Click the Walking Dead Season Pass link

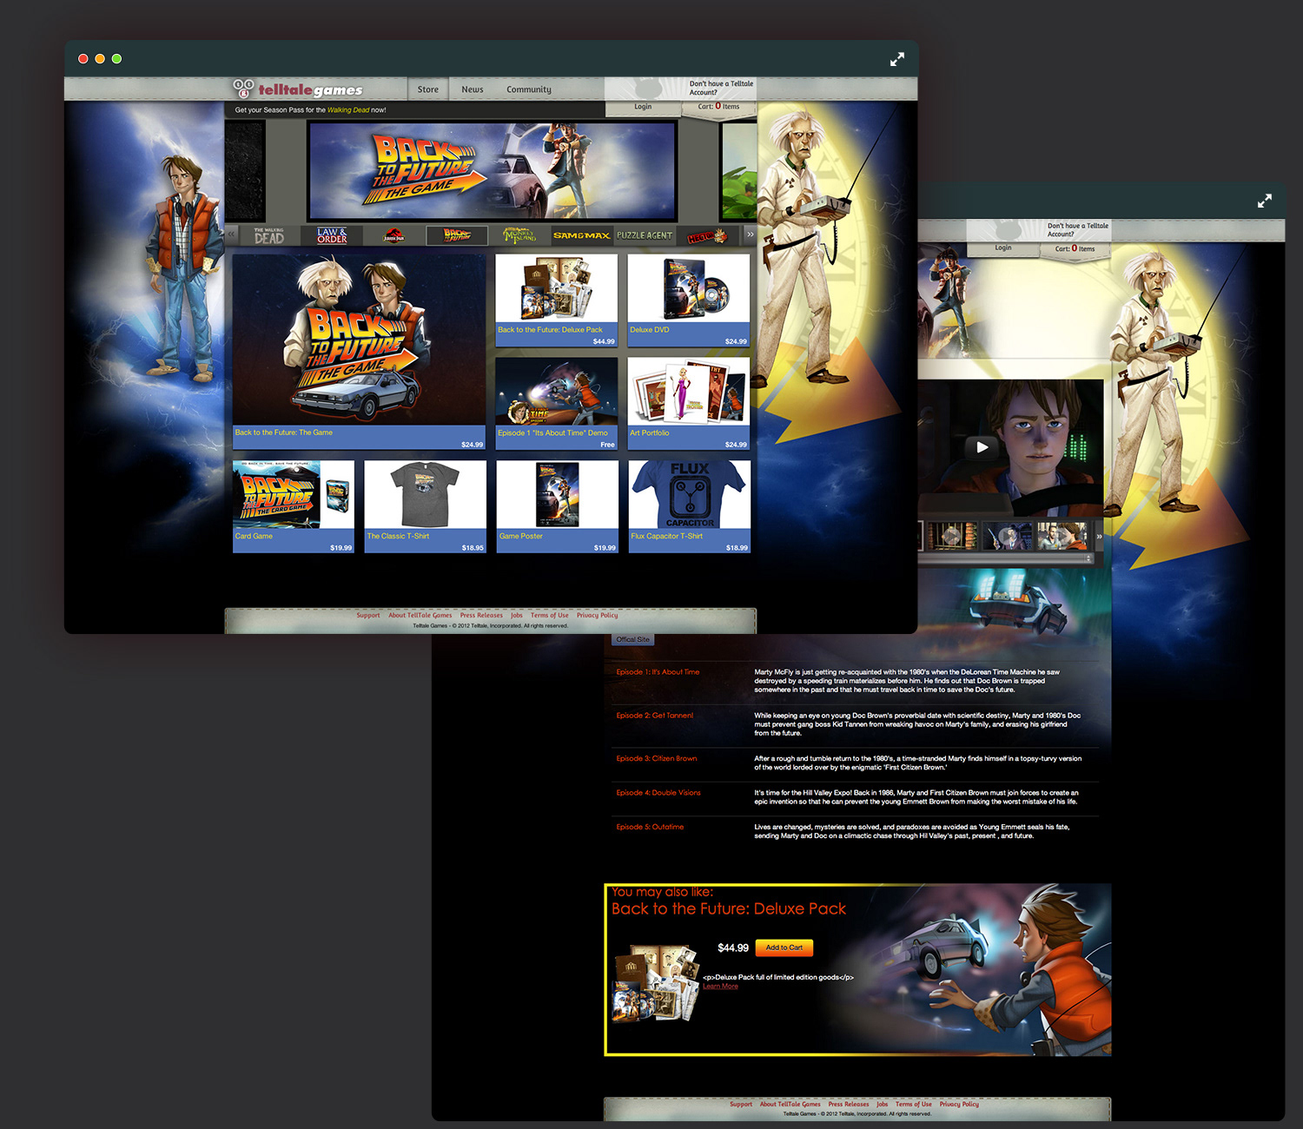coord(348,110)
